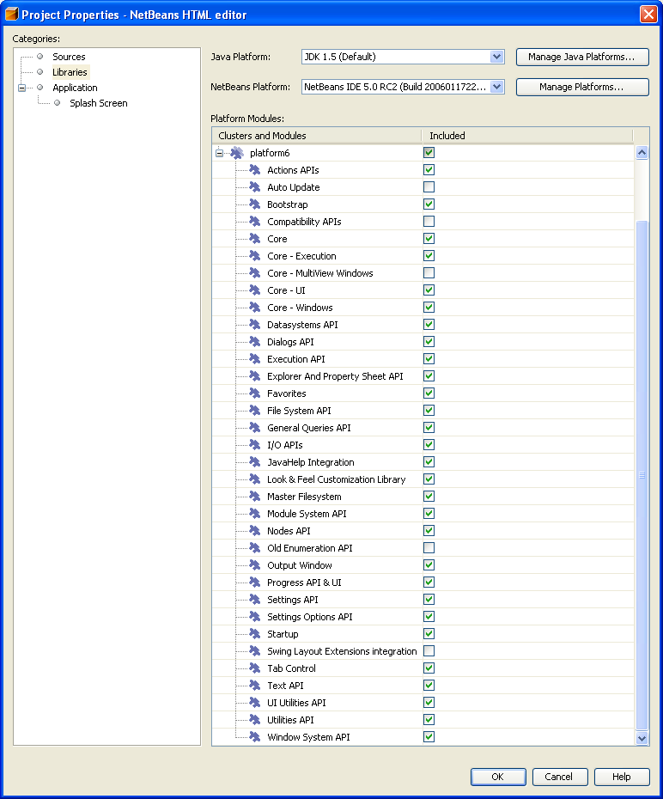Click the Cancel button
663x799 pixels.
point(560,777)
